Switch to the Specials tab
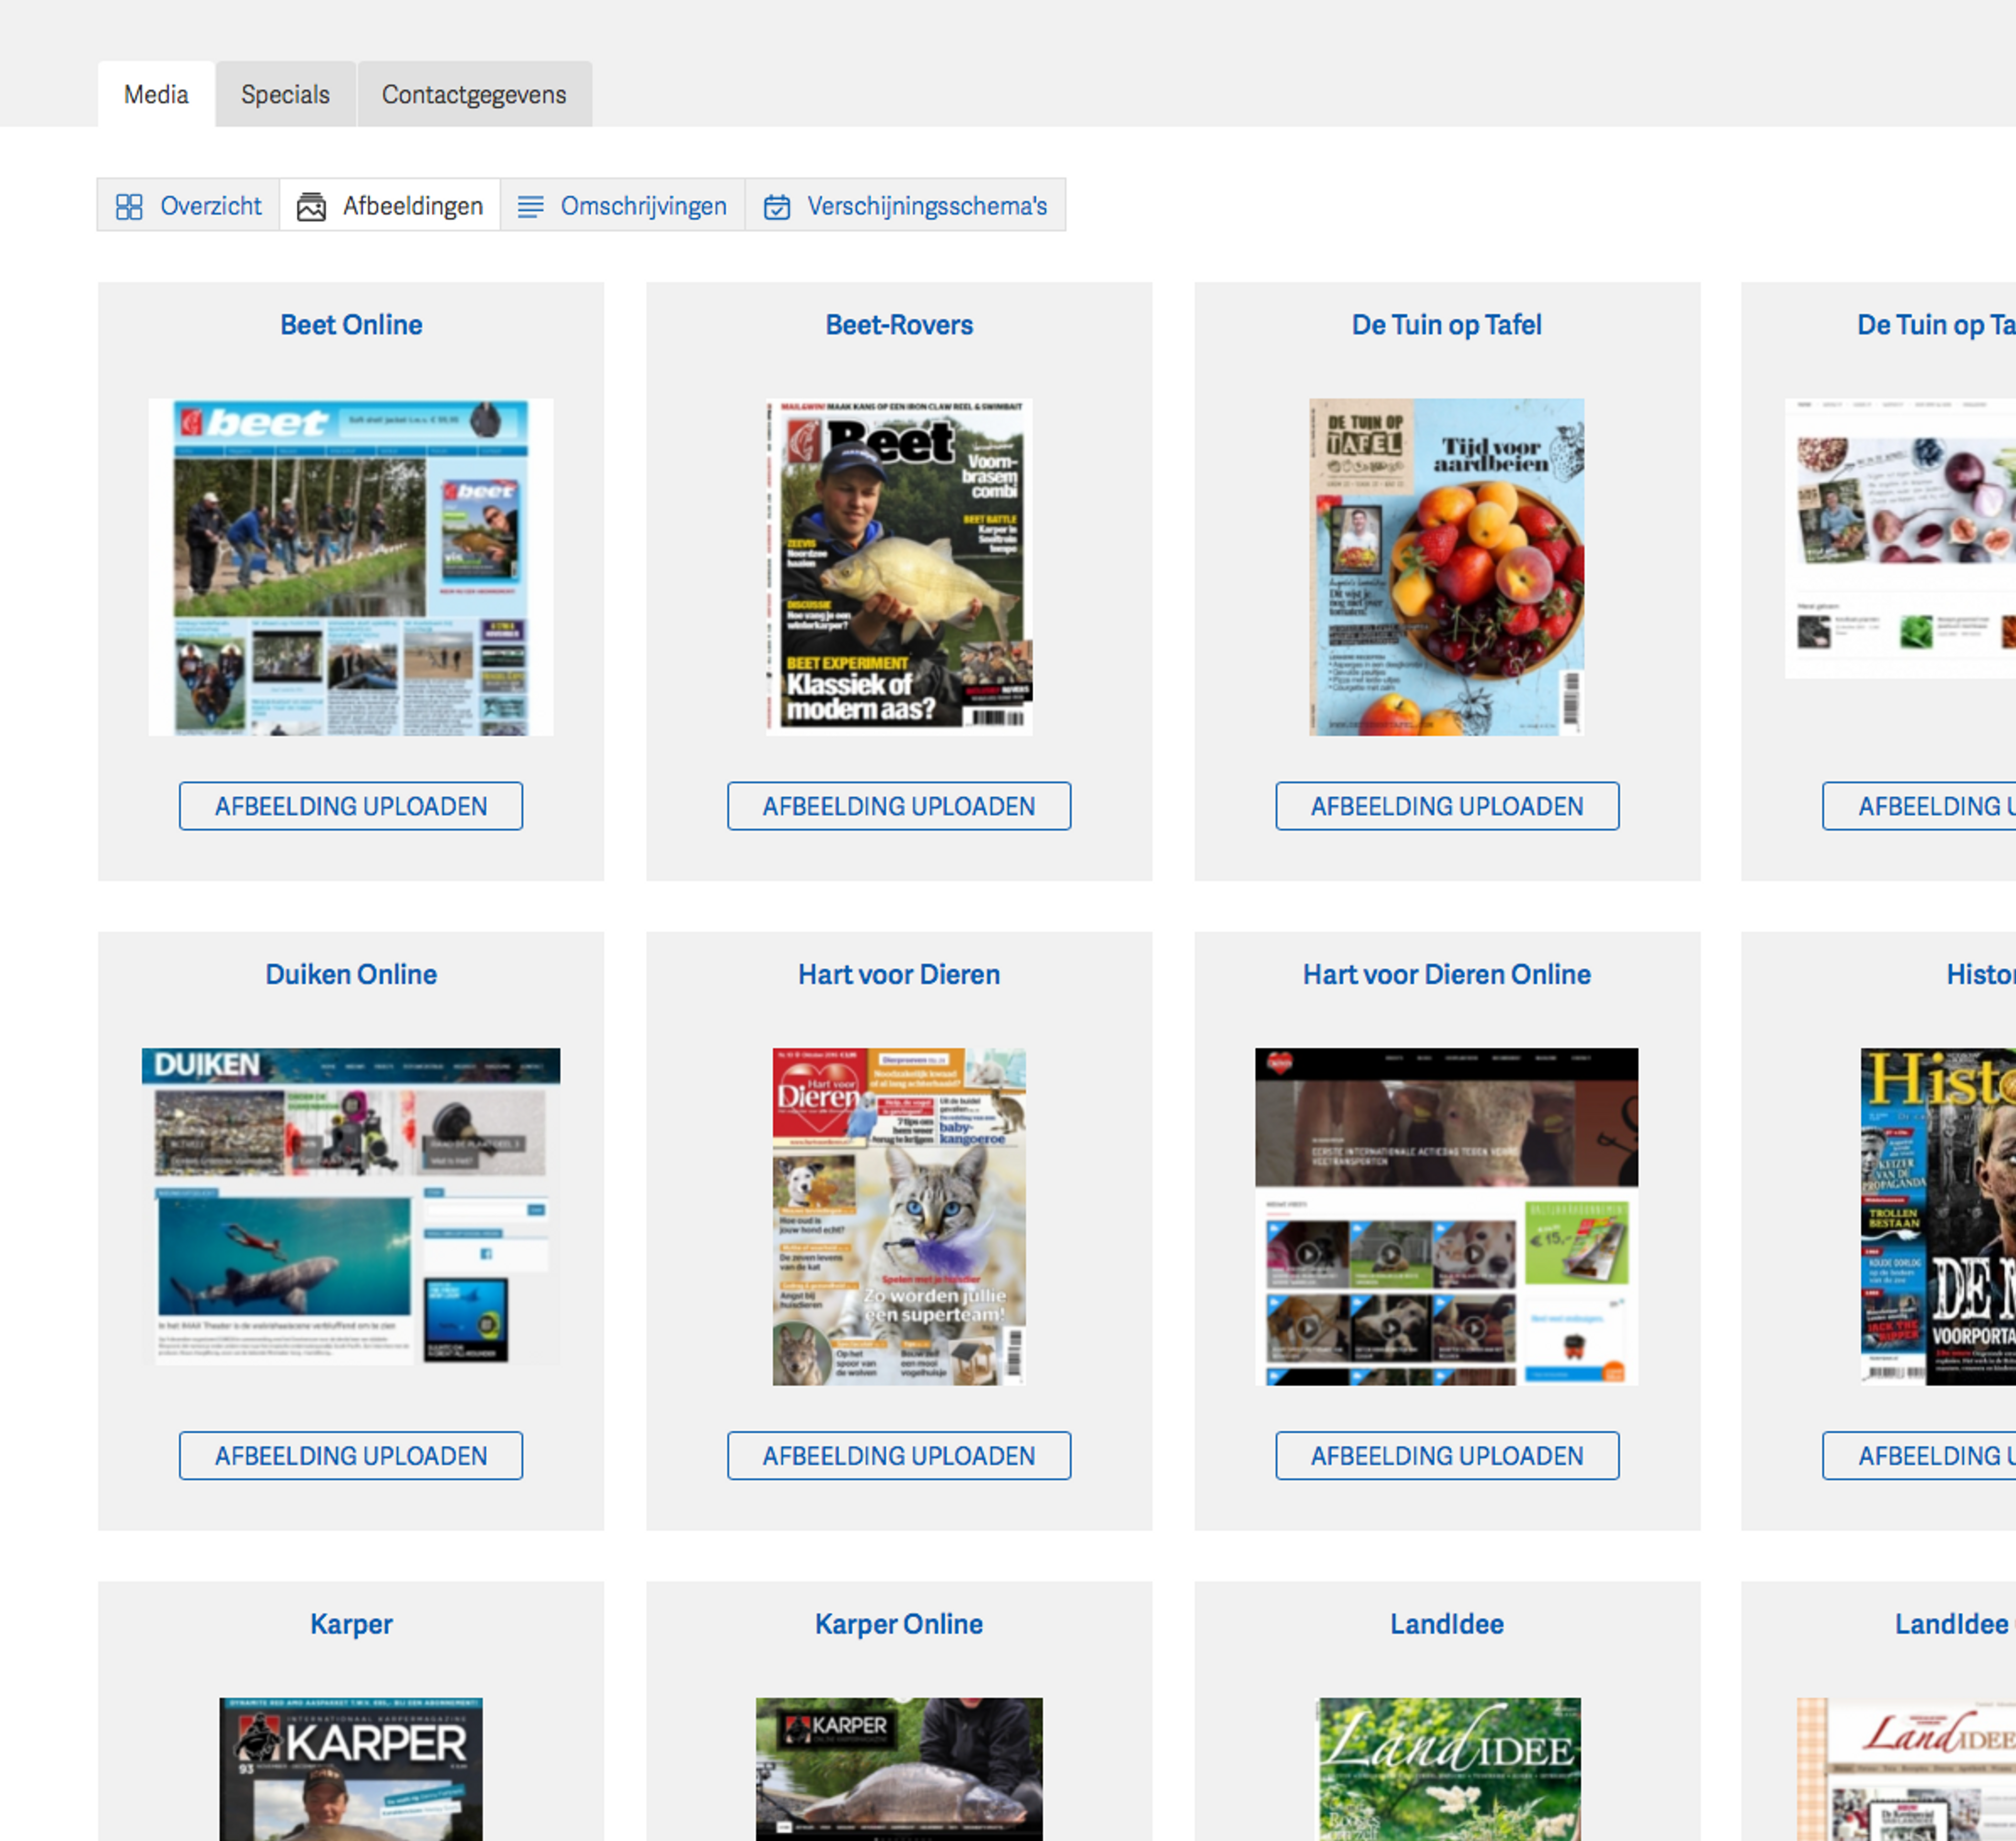Viewport: 2016px width, 1841px height. tap(285, 94)
